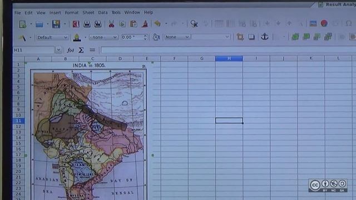
Task: Insert special character omega icon
Action: click(x=349, y=23)
